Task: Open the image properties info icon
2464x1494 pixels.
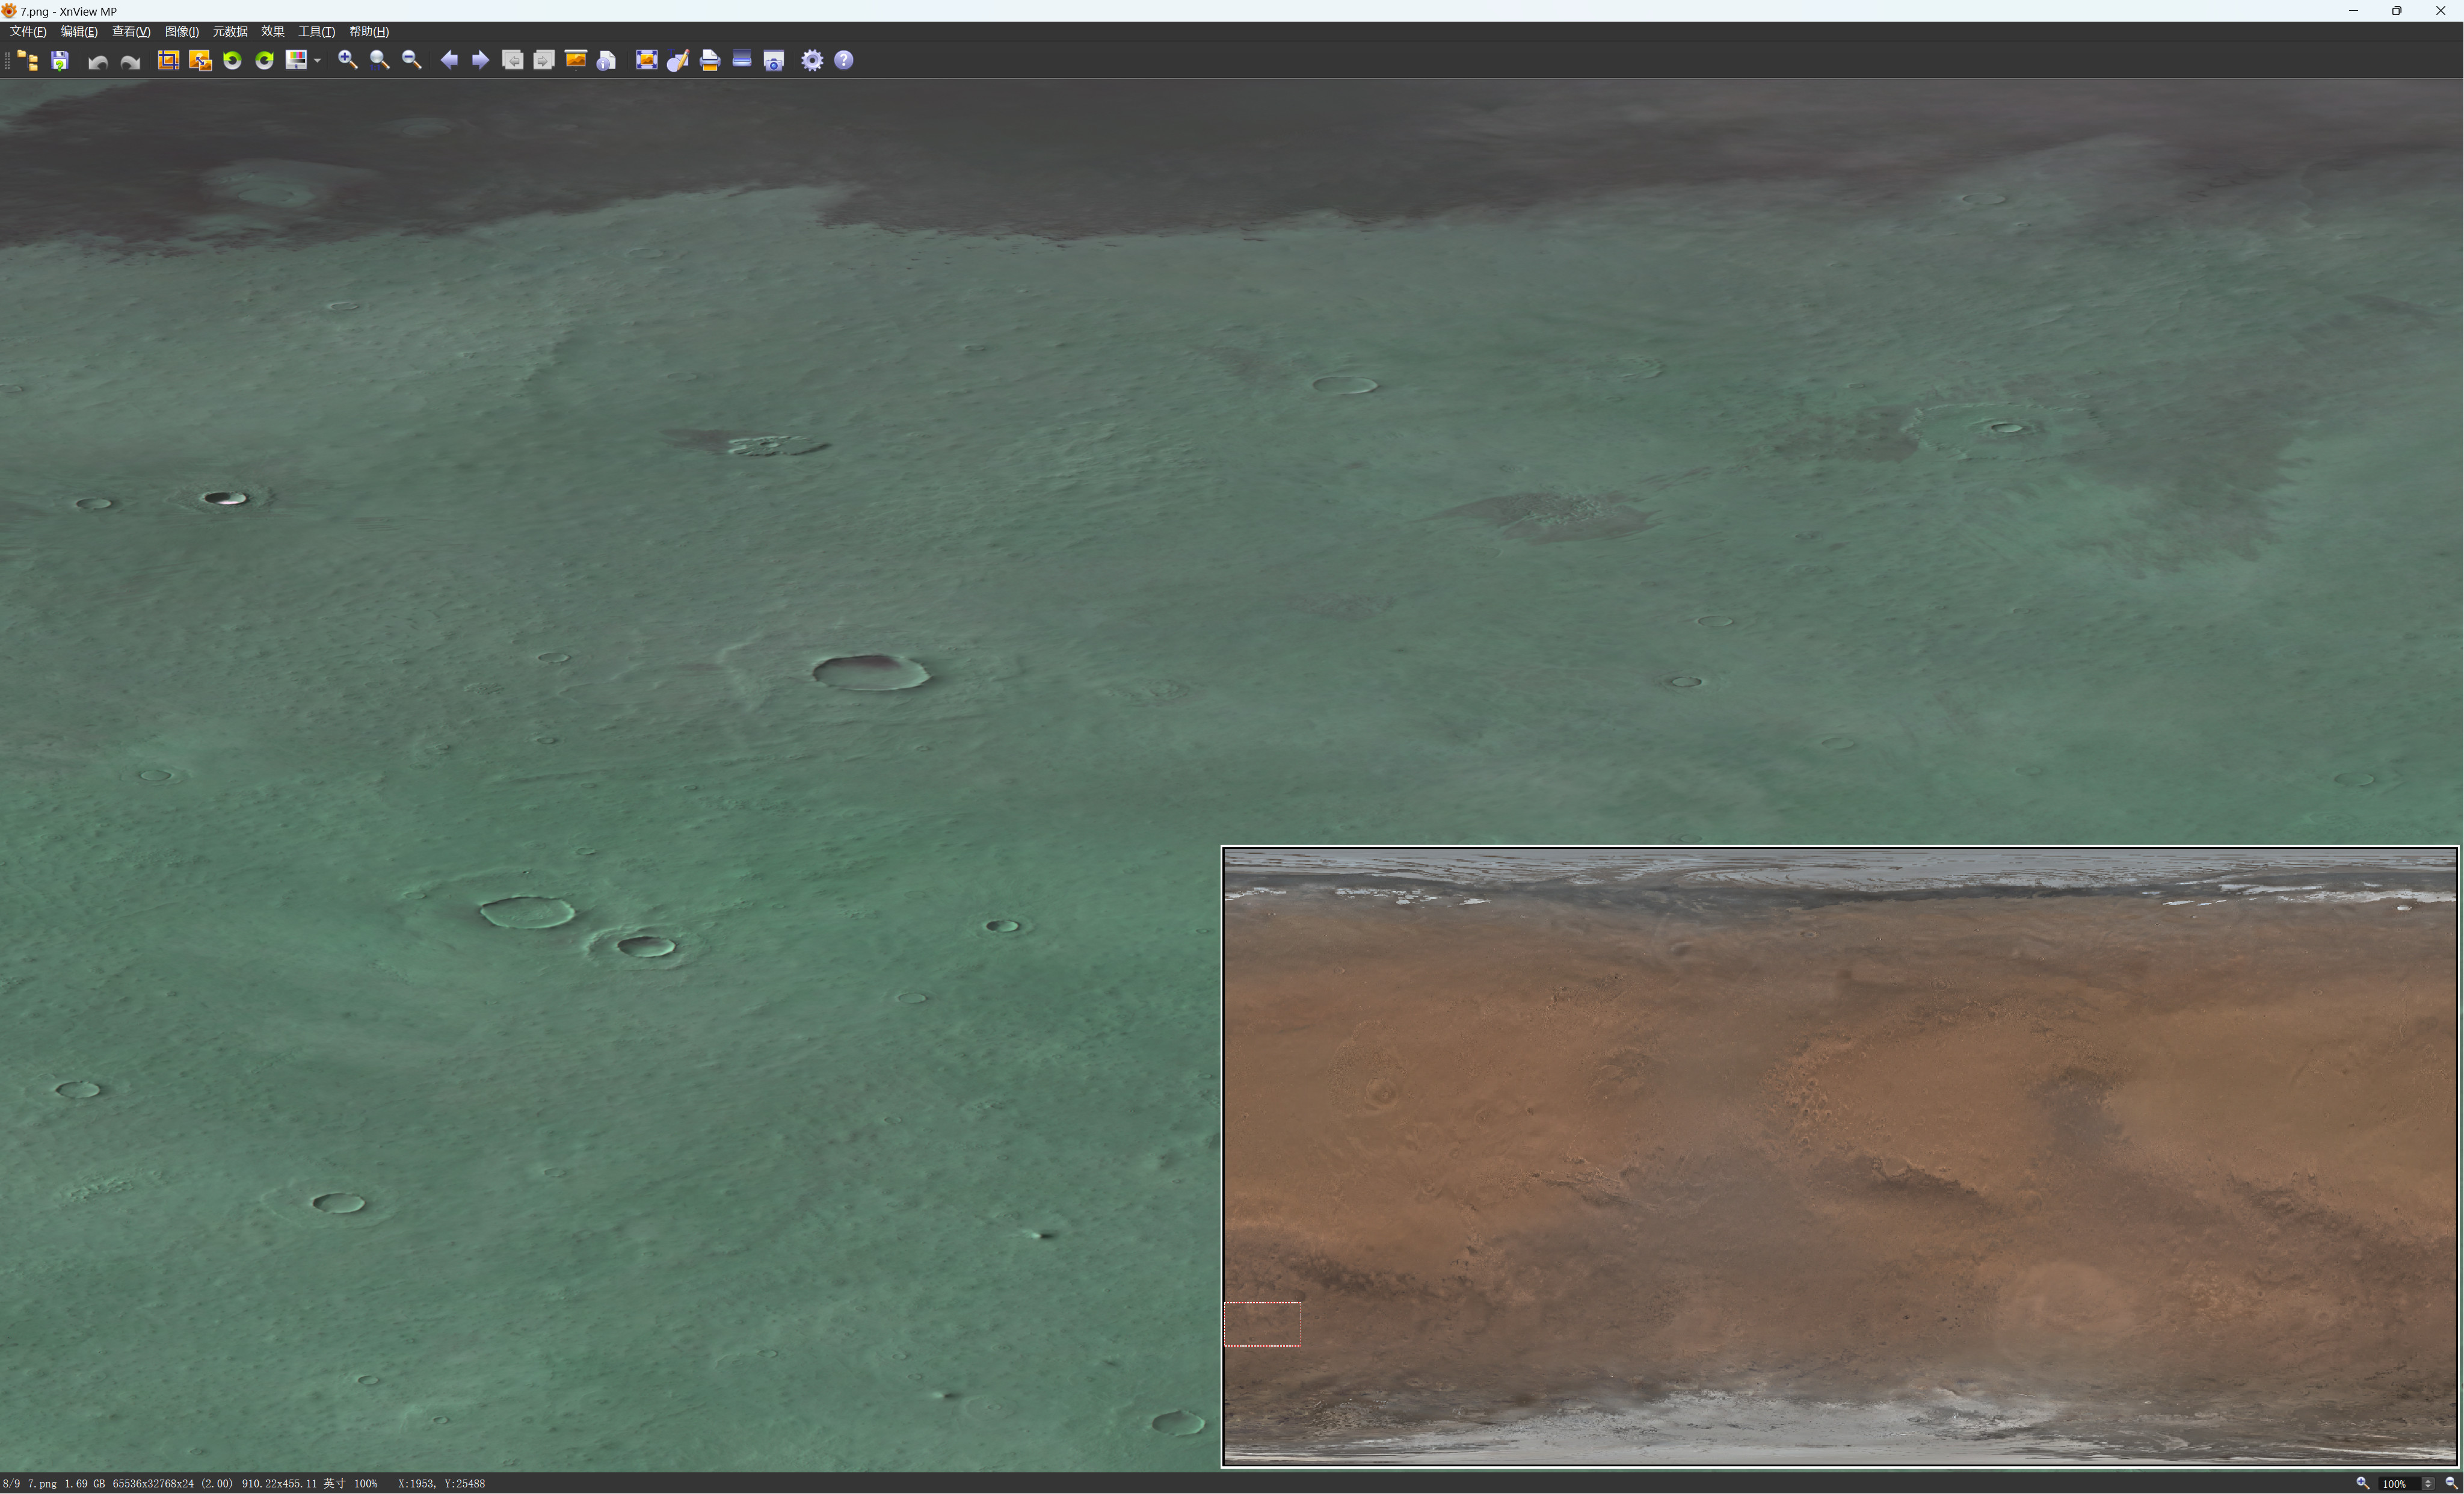Action: tap(606, 61)
